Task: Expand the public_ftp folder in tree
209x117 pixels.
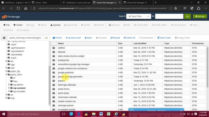Action: [x=6, y=71]
